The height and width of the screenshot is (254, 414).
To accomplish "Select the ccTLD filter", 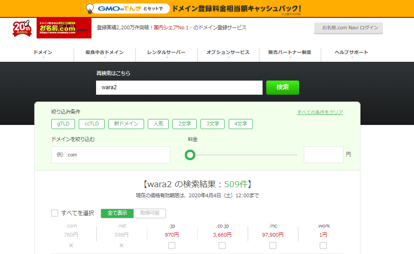I will pyautogui.click(x=91, y=124).
